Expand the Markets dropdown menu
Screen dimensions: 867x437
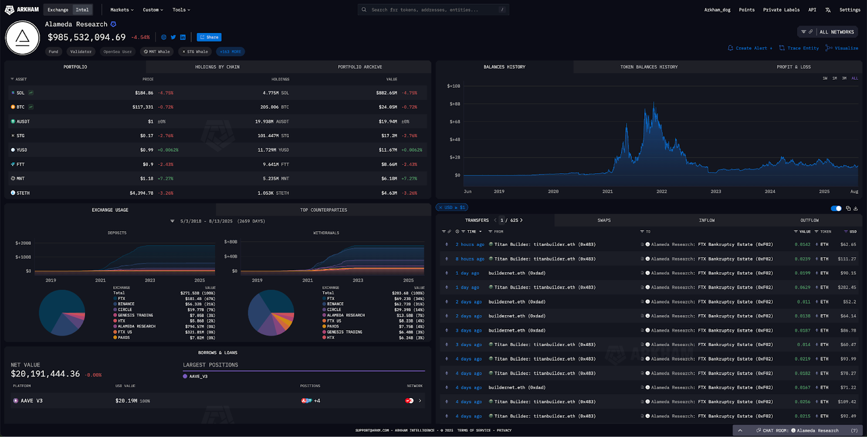tap(121, 10)
